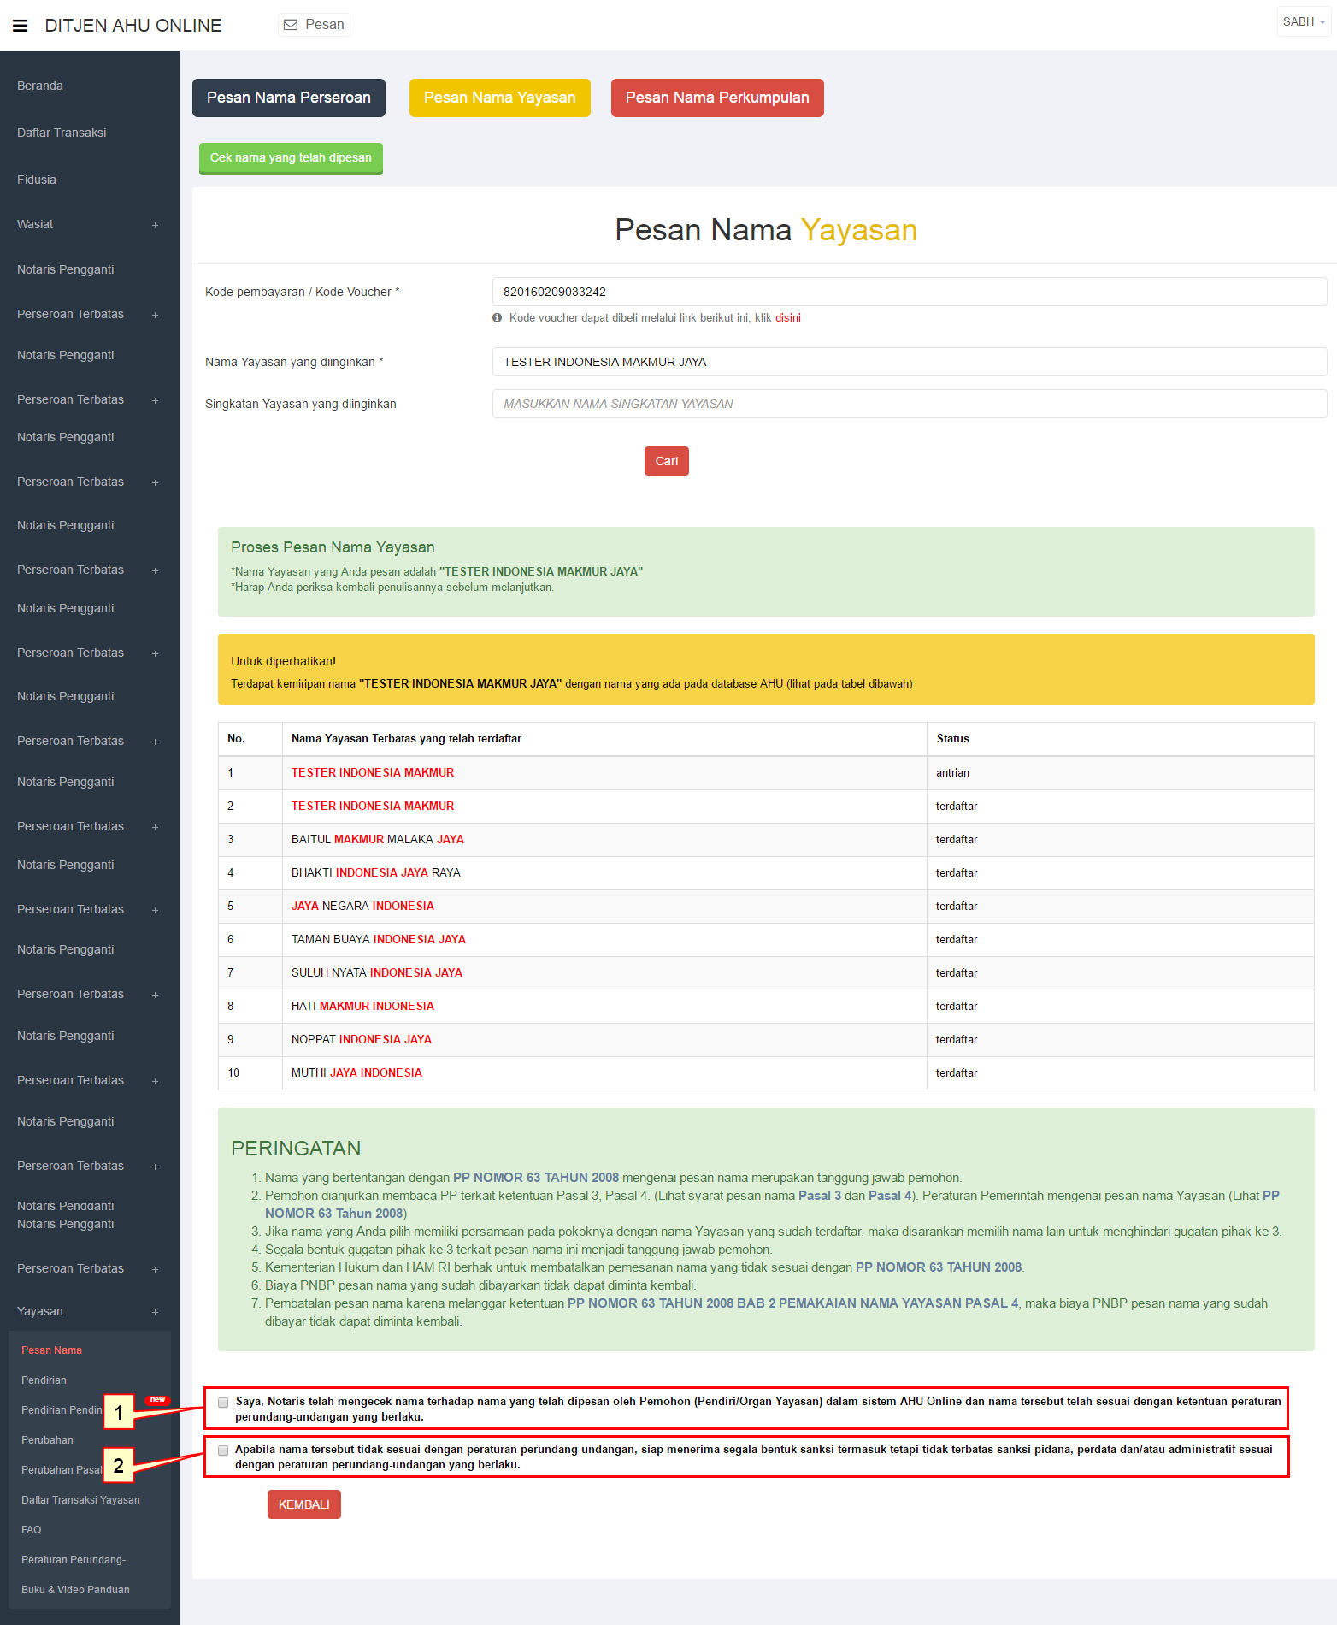Screen dimensions: 1337x1625
Task: Check the Notaris name verification checkbox
Action: pyautogui.click(x=223, y=1403)
